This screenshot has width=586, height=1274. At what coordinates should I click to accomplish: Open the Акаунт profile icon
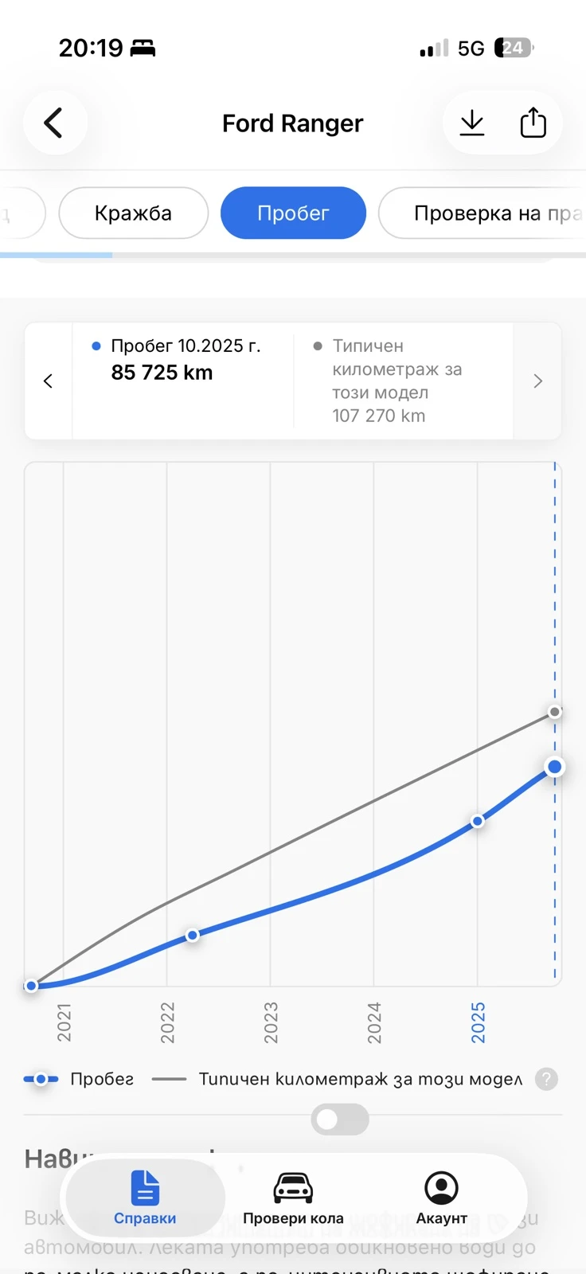click(441, 1189)
